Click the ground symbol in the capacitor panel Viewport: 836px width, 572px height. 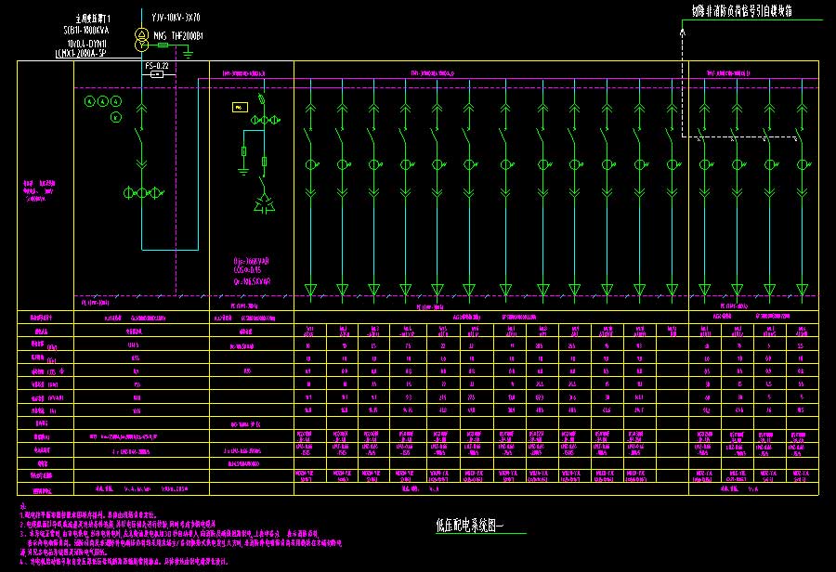pyautogui.click(x=243, y=171)
